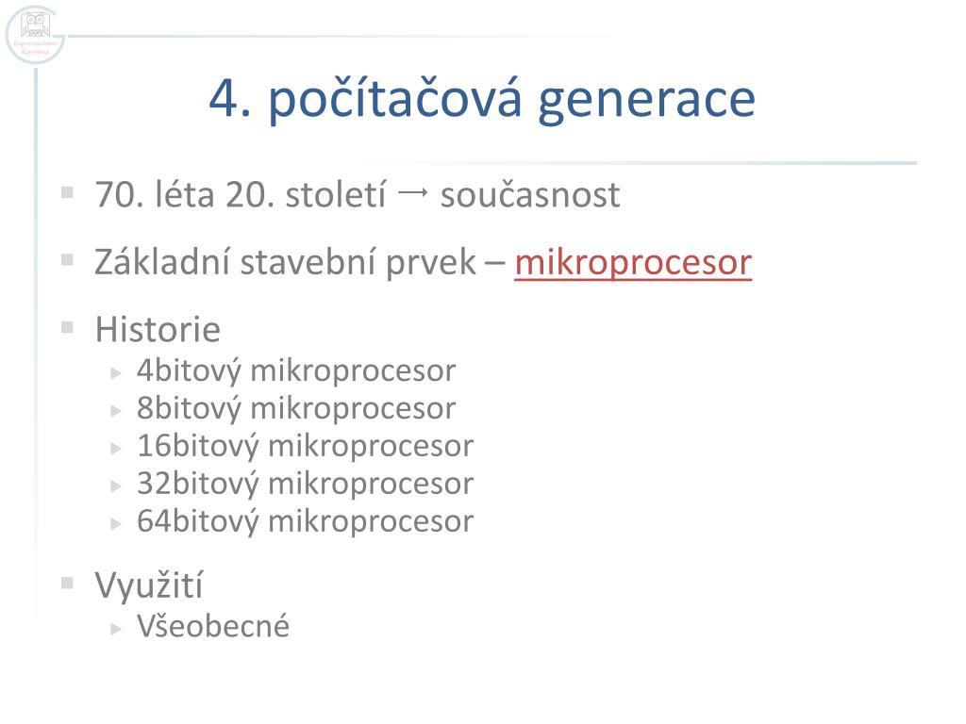
Task: Click the triangle marker beside 64bitový mikroprocesor
Action: [x=116, y=524]
